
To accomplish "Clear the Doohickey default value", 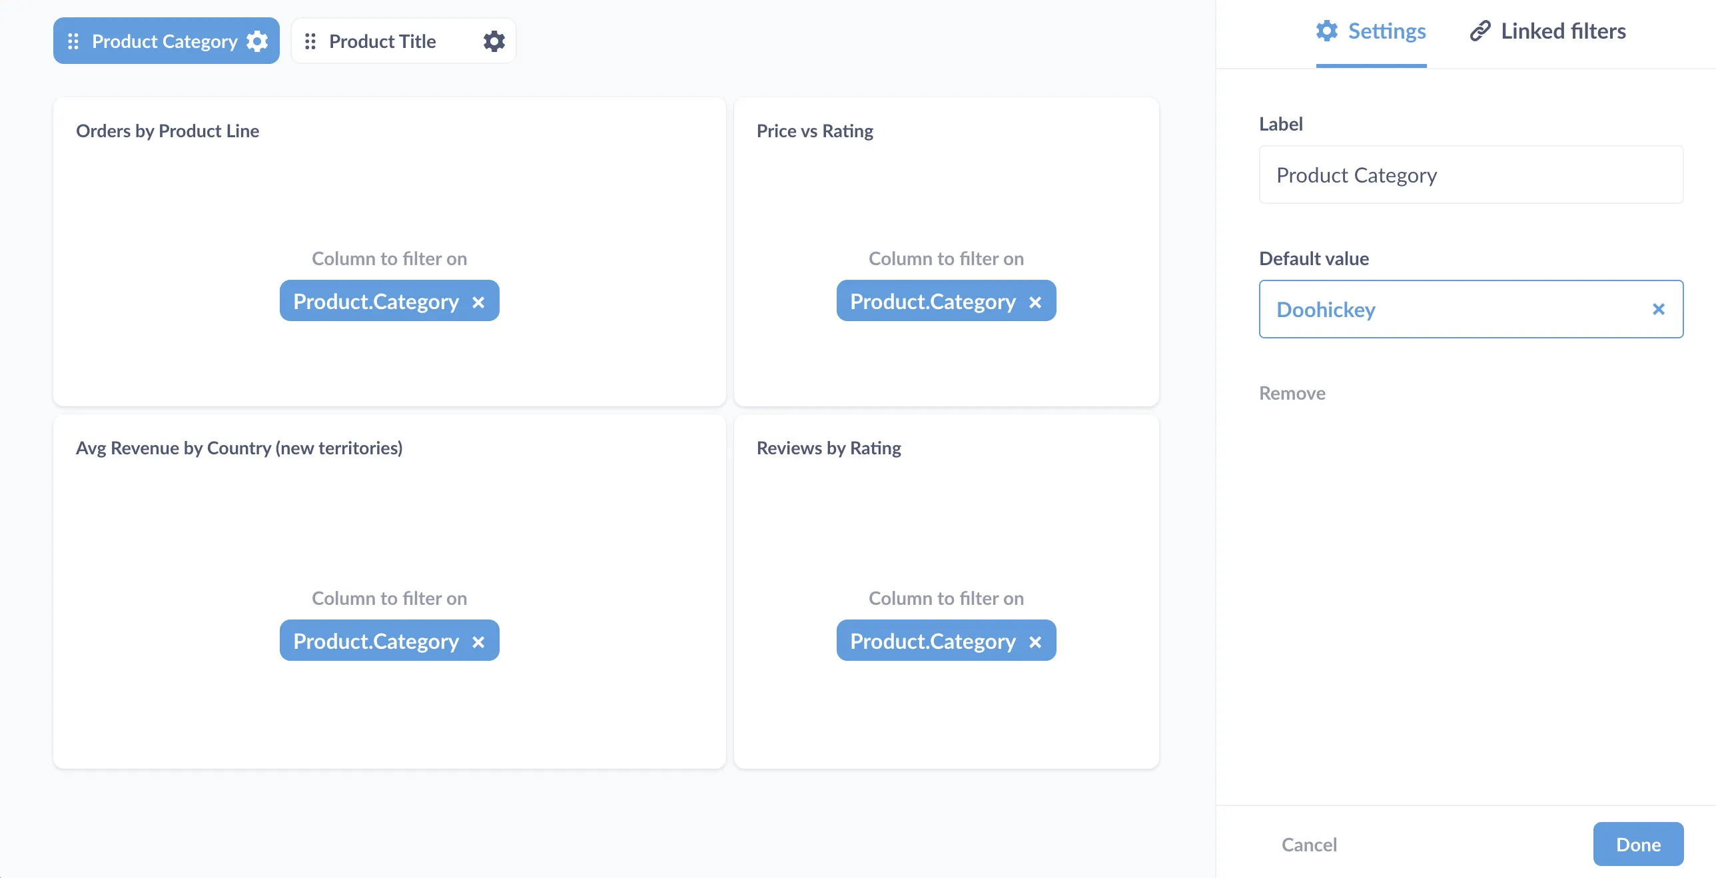I will coord(1659,308).
